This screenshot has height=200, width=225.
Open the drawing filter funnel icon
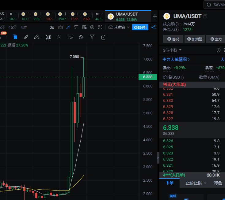tap(92, 37)
